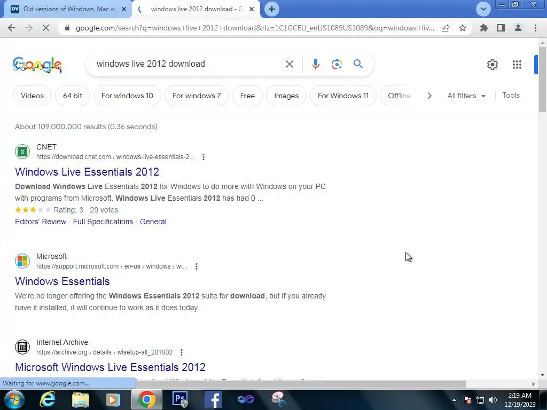Apply the For Windows 11 filter
The height and width of the screenshot is (410, 547).
(x=343, y=96)
